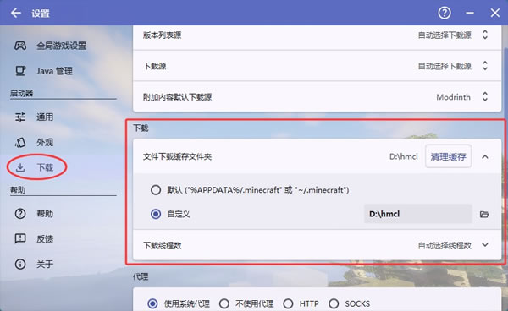508x311 pixels.
Task: Minimize the settings window
Action: pos(470,13)
